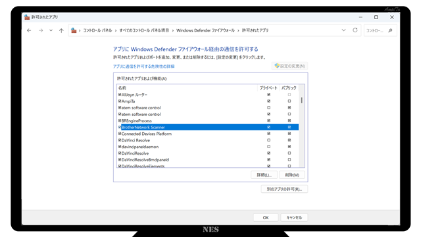
Task: Select the AllJoyn ルーター row name
Action: tap(134, 95)
